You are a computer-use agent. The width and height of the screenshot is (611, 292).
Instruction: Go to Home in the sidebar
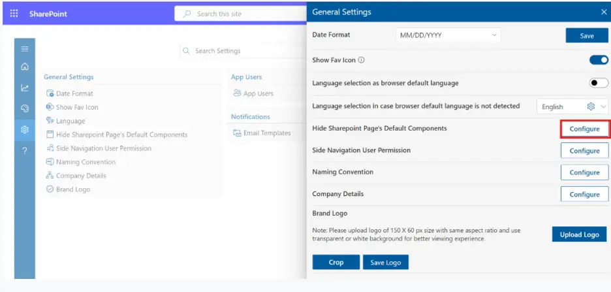(25, 67)
